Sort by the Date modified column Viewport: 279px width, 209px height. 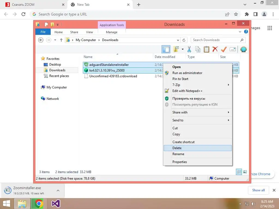point(169,57)
